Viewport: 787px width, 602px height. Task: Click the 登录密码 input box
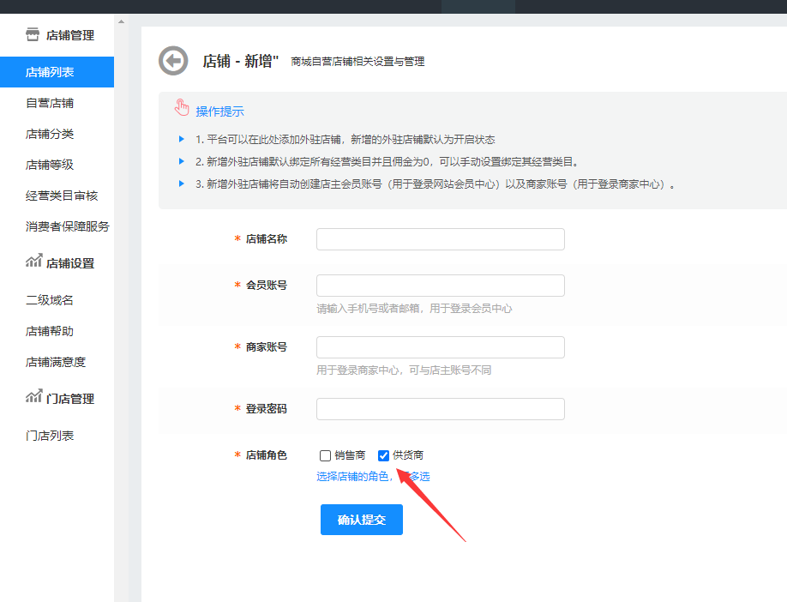[440, 409]
